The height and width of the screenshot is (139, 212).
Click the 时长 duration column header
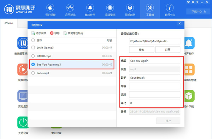coord(110,40)
